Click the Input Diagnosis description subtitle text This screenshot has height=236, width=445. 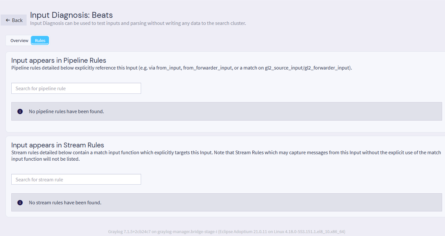point(138,23)
